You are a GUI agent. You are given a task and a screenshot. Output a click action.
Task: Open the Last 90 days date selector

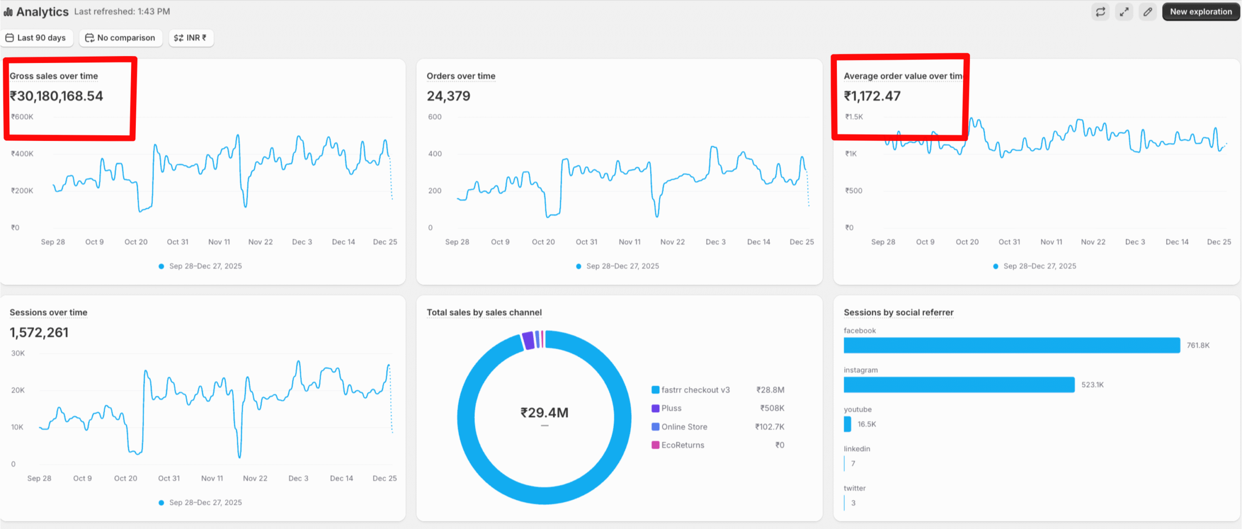[x=37, y=38]
